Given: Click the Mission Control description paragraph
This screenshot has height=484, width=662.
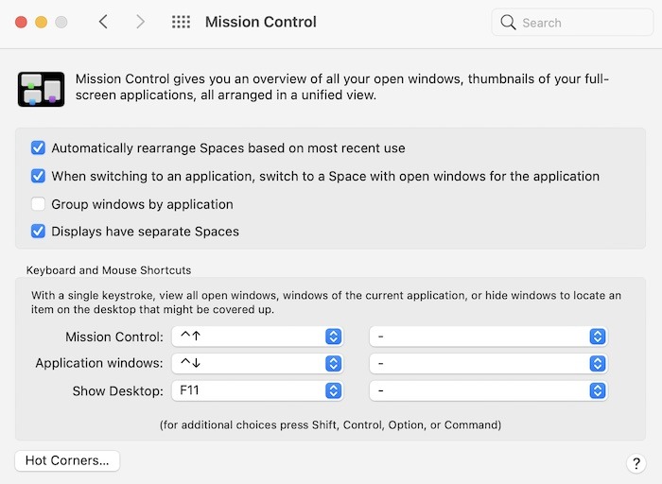Looking at the screenshot, I should point(342,87).
